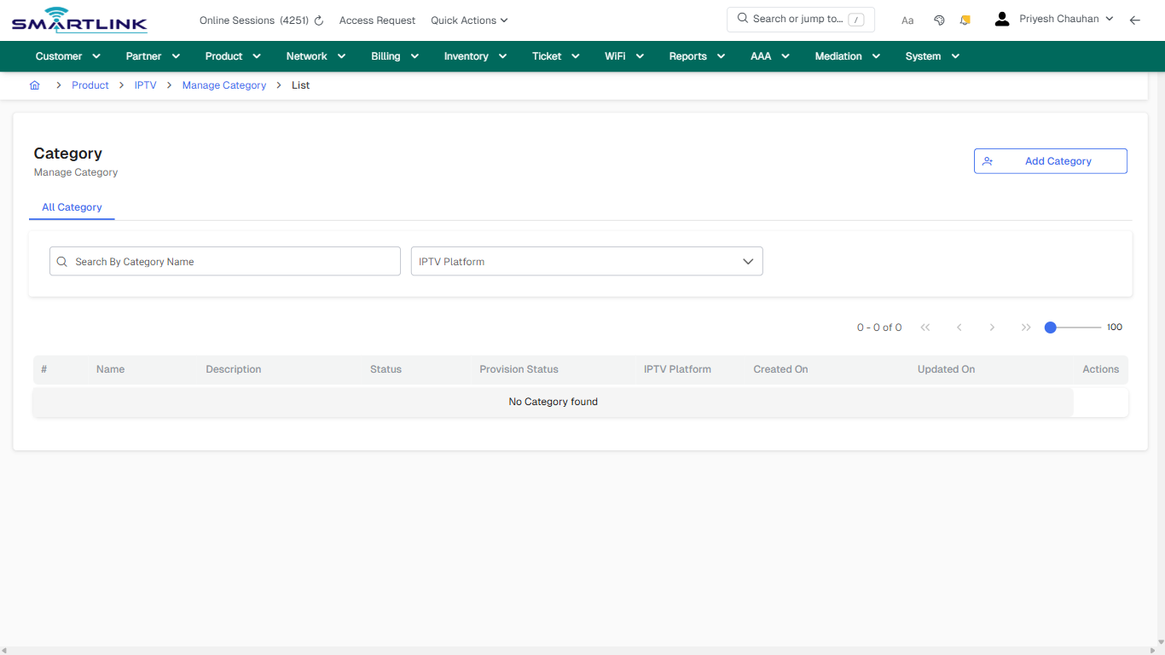Screen dimensions: 1165x655
Task: Expand the Quick Actions dropdown
Action: pyautogui.click(x=469, y=20)
